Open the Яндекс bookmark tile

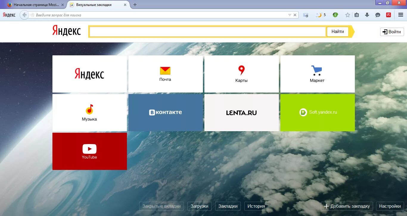pyautogui.click(x=90, y=74)
